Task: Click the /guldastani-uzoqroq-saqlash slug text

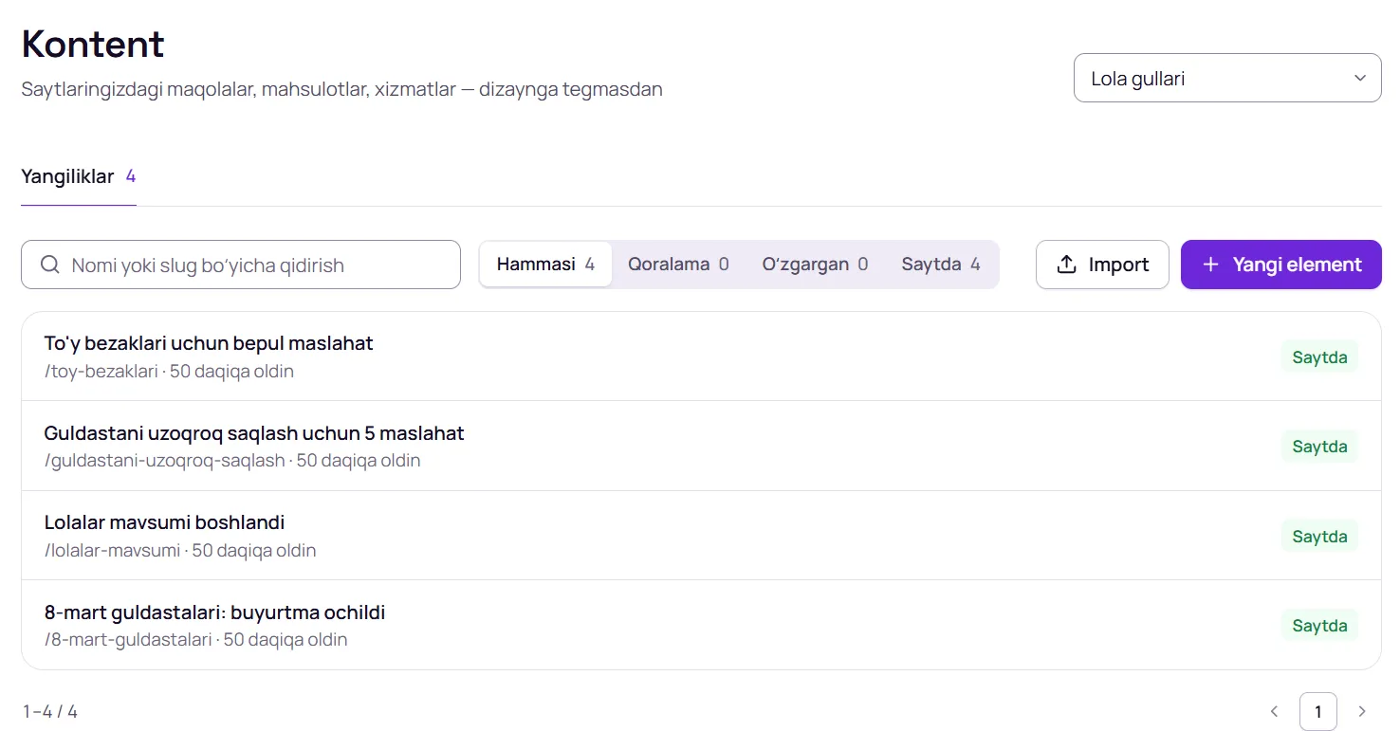Action: coord(164,461)
